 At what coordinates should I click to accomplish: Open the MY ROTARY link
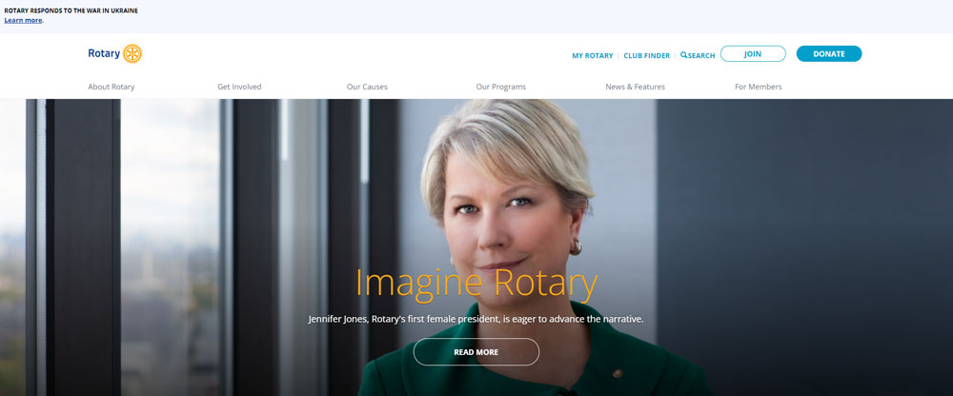click(x=593, y=55)
